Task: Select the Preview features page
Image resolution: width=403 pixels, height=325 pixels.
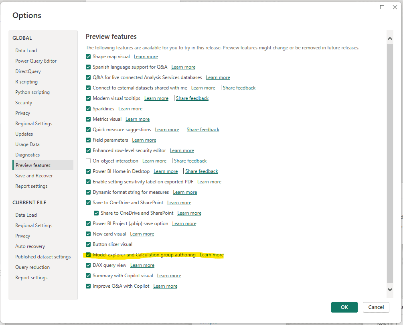Action: [43, 165]
